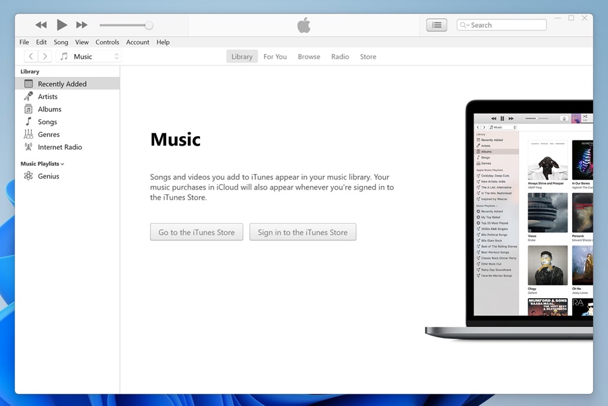608x406 pixels.
Task: Open the Music media type dropdown
Action: point(88,57)
